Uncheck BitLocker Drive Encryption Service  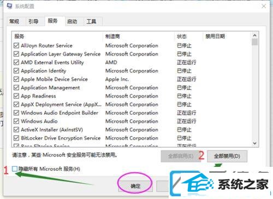[16, 138]
